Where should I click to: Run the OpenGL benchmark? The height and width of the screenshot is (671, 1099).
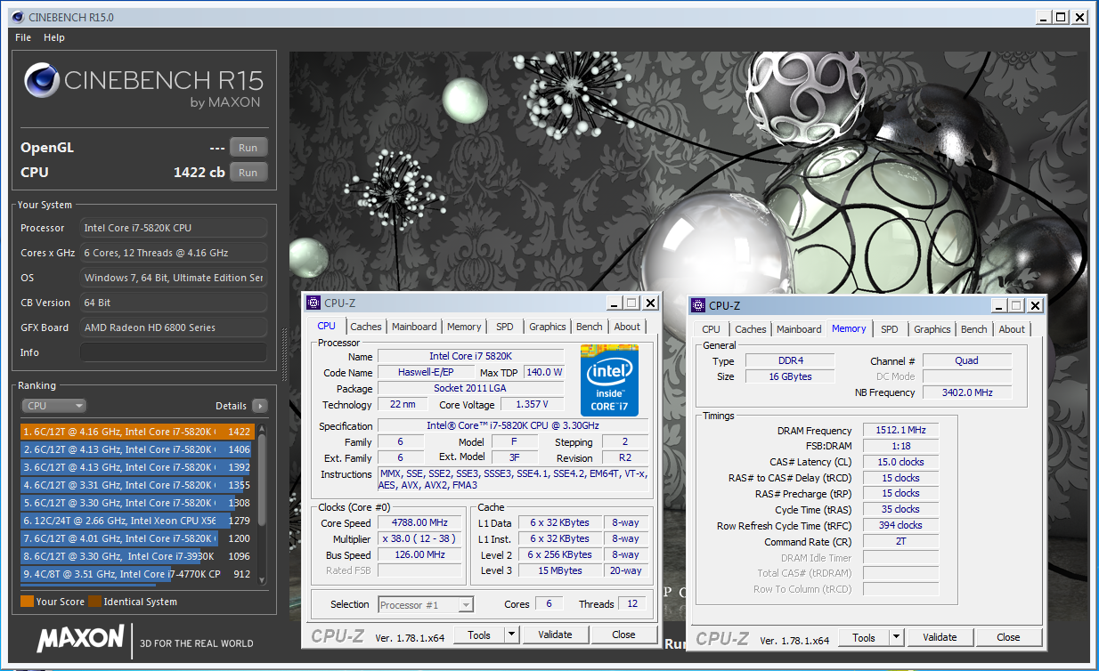[x=248, y=148]
